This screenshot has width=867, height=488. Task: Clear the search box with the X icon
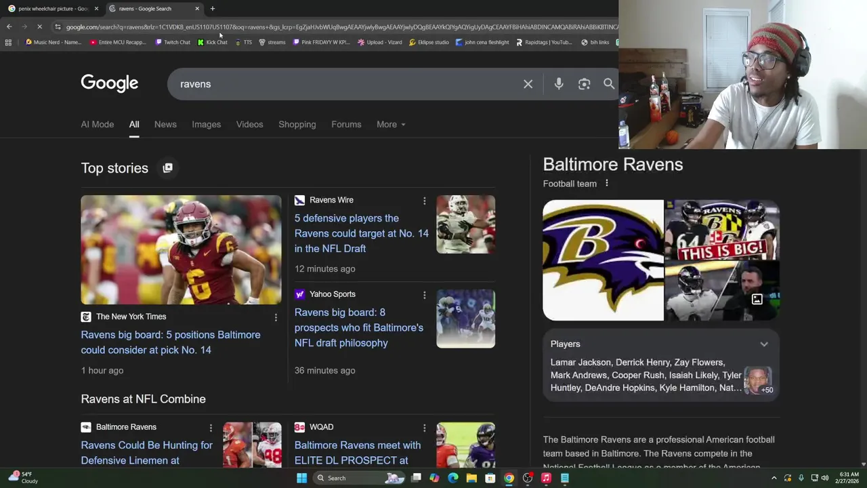tap(528, 84)
